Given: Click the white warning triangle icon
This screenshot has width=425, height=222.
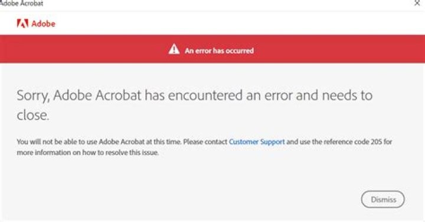Looking at the screenshot, I should tap(174, 49).
